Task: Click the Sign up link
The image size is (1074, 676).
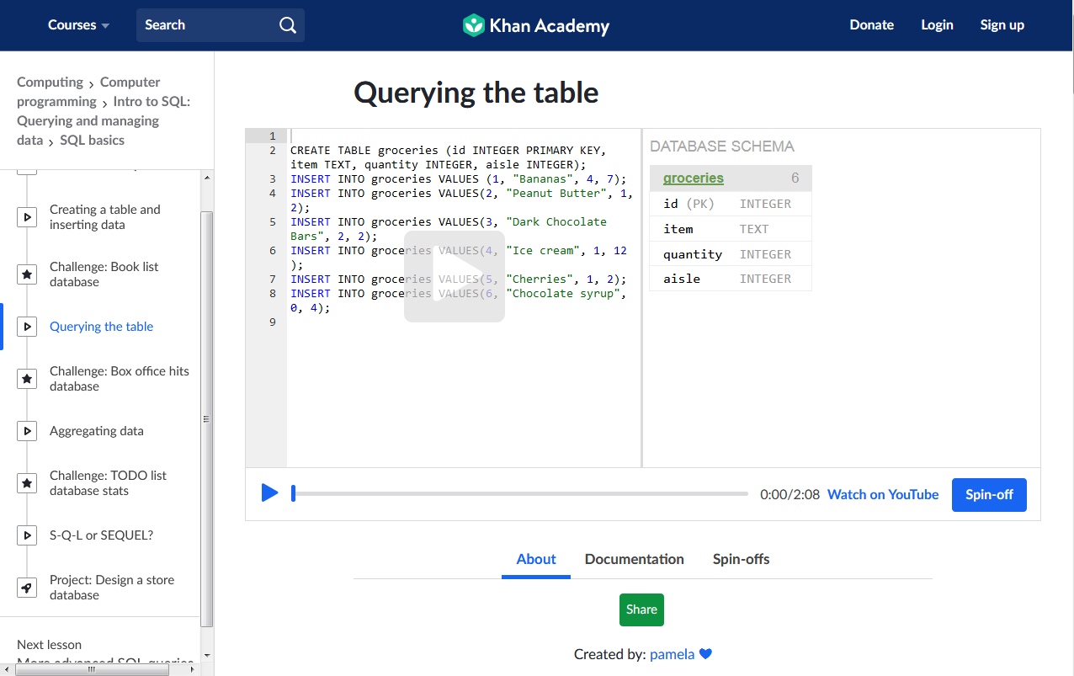Action: (1002, 25)
